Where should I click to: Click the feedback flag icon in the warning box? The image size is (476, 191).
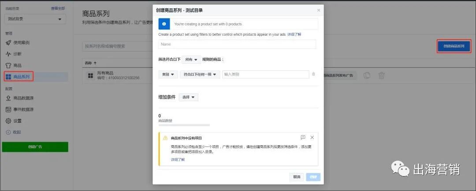(x=303, y=137)
